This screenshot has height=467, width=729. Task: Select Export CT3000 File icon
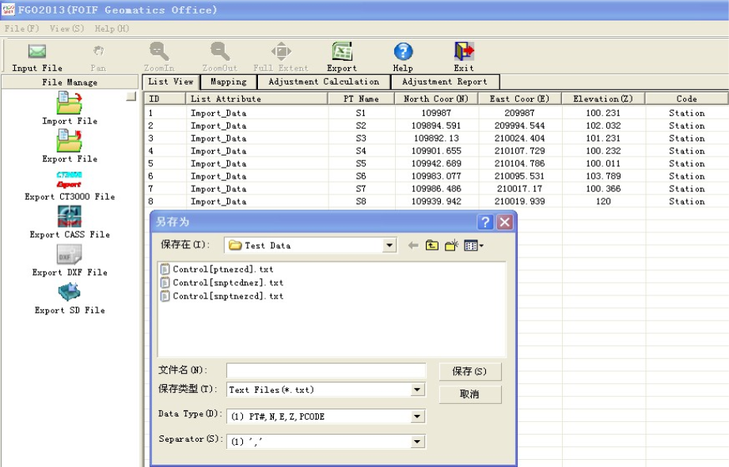(70, 179)
